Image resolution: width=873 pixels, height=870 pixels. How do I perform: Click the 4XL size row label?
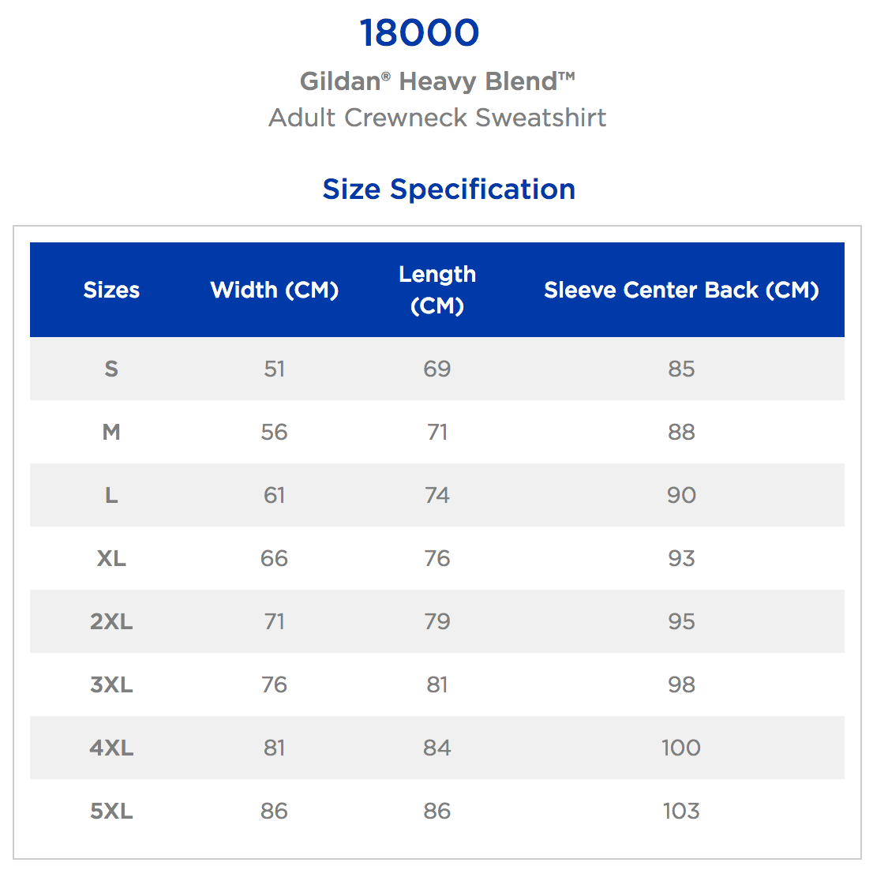click(x=111, y=748)
